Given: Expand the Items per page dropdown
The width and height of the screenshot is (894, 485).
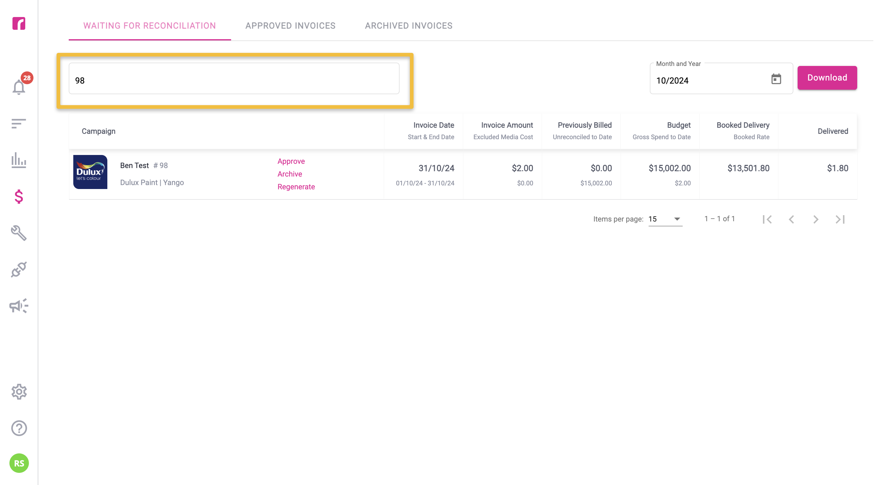Looking at the screenshot, I should [665, 219].
